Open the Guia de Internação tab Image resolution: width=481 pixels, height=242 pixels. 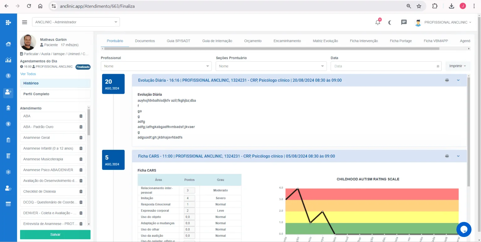pyautogui.click(x=217, y=41)
